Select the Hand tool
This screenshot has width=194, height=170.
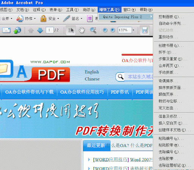point(82,30)
